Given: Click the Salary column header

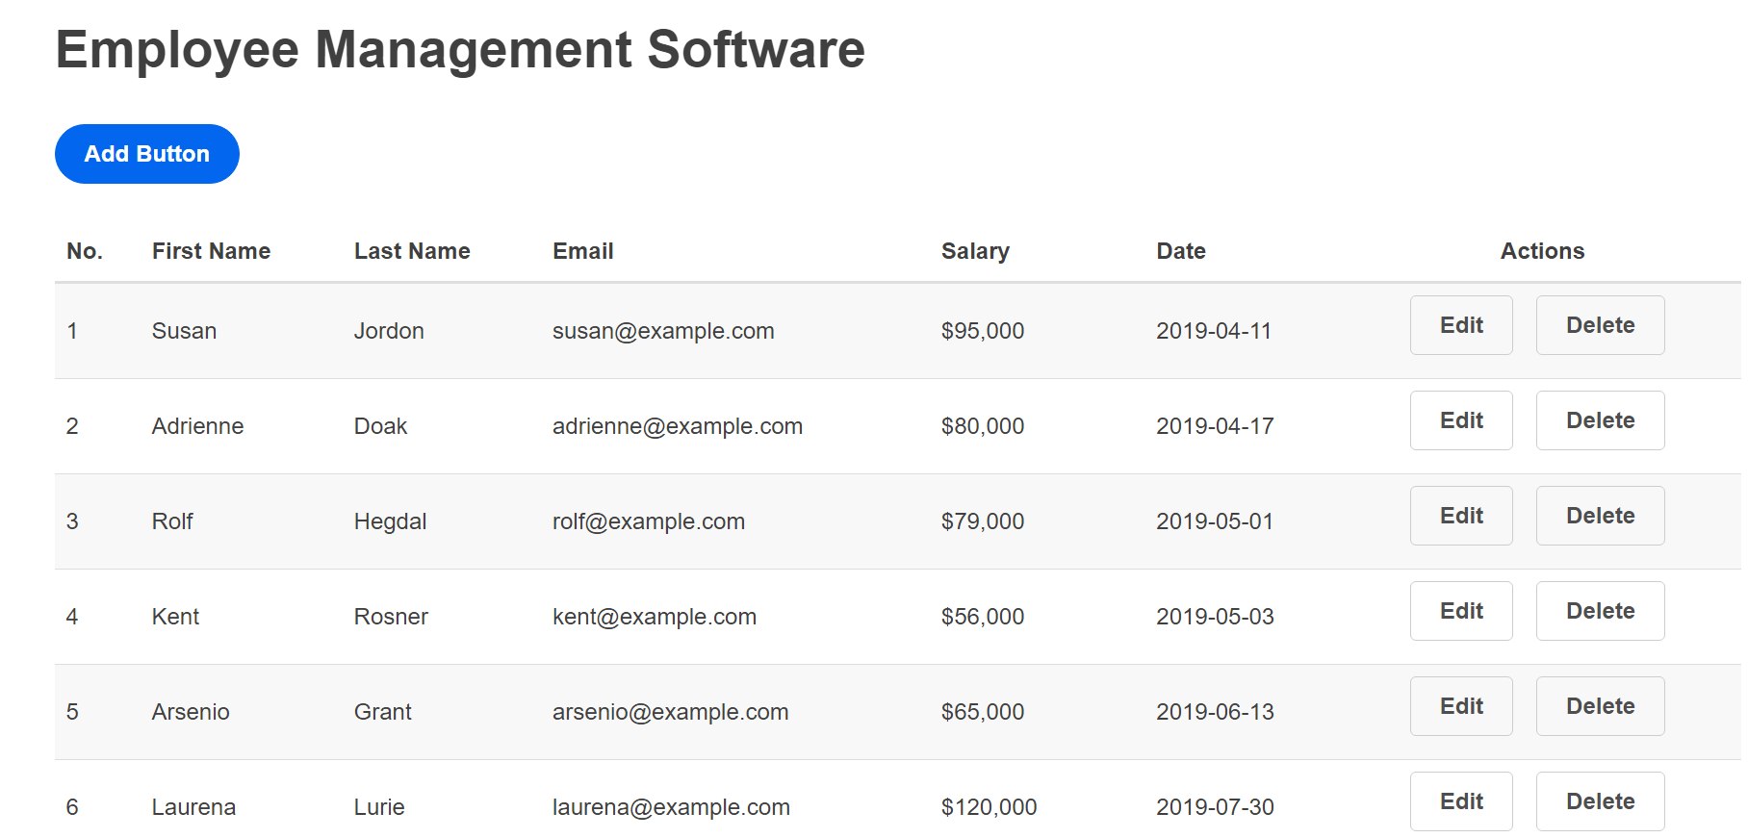Looking at the screenshot, I should (x=975, y=251).
